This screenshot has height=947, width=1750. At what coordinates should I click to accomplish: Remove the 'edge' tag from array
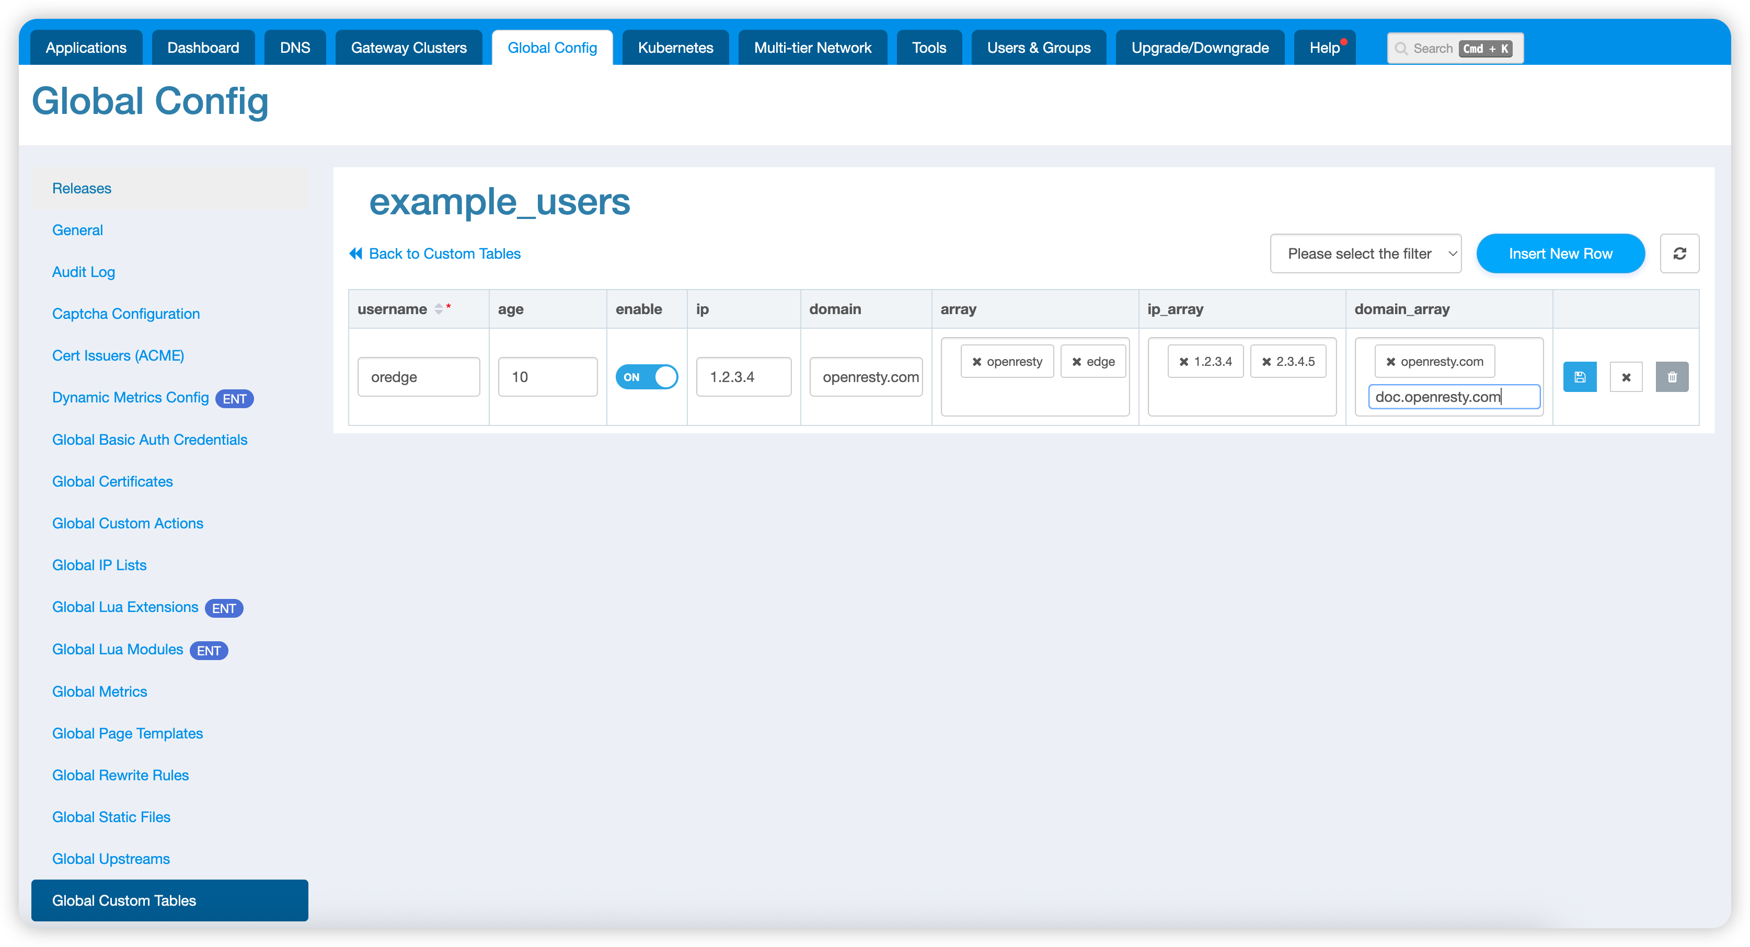pyautogui.click(x=1076, y=362)
